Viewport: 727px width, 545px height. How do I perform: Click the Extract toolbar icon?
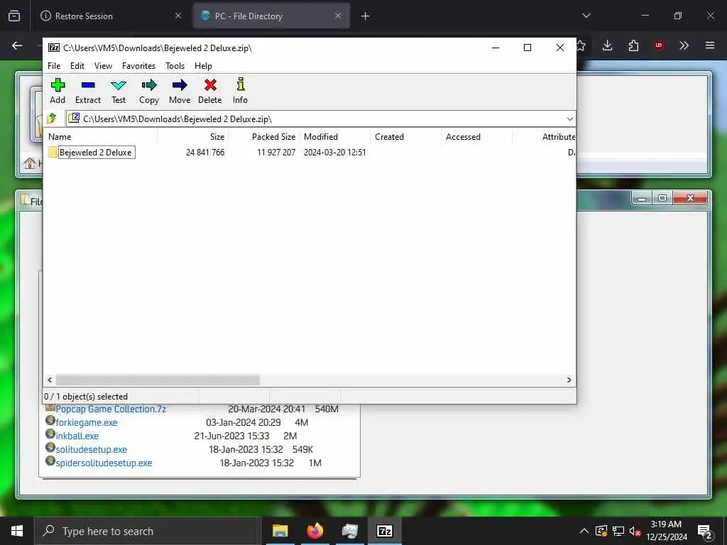tap(87, 91)
